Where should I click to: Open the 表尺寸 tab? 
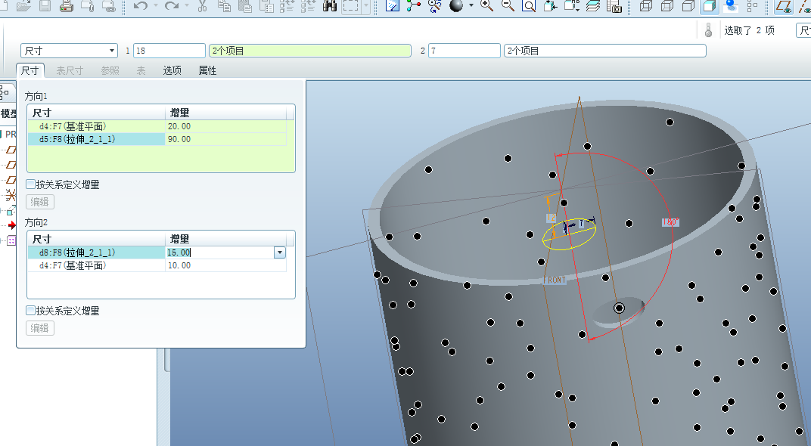[70, 70]
